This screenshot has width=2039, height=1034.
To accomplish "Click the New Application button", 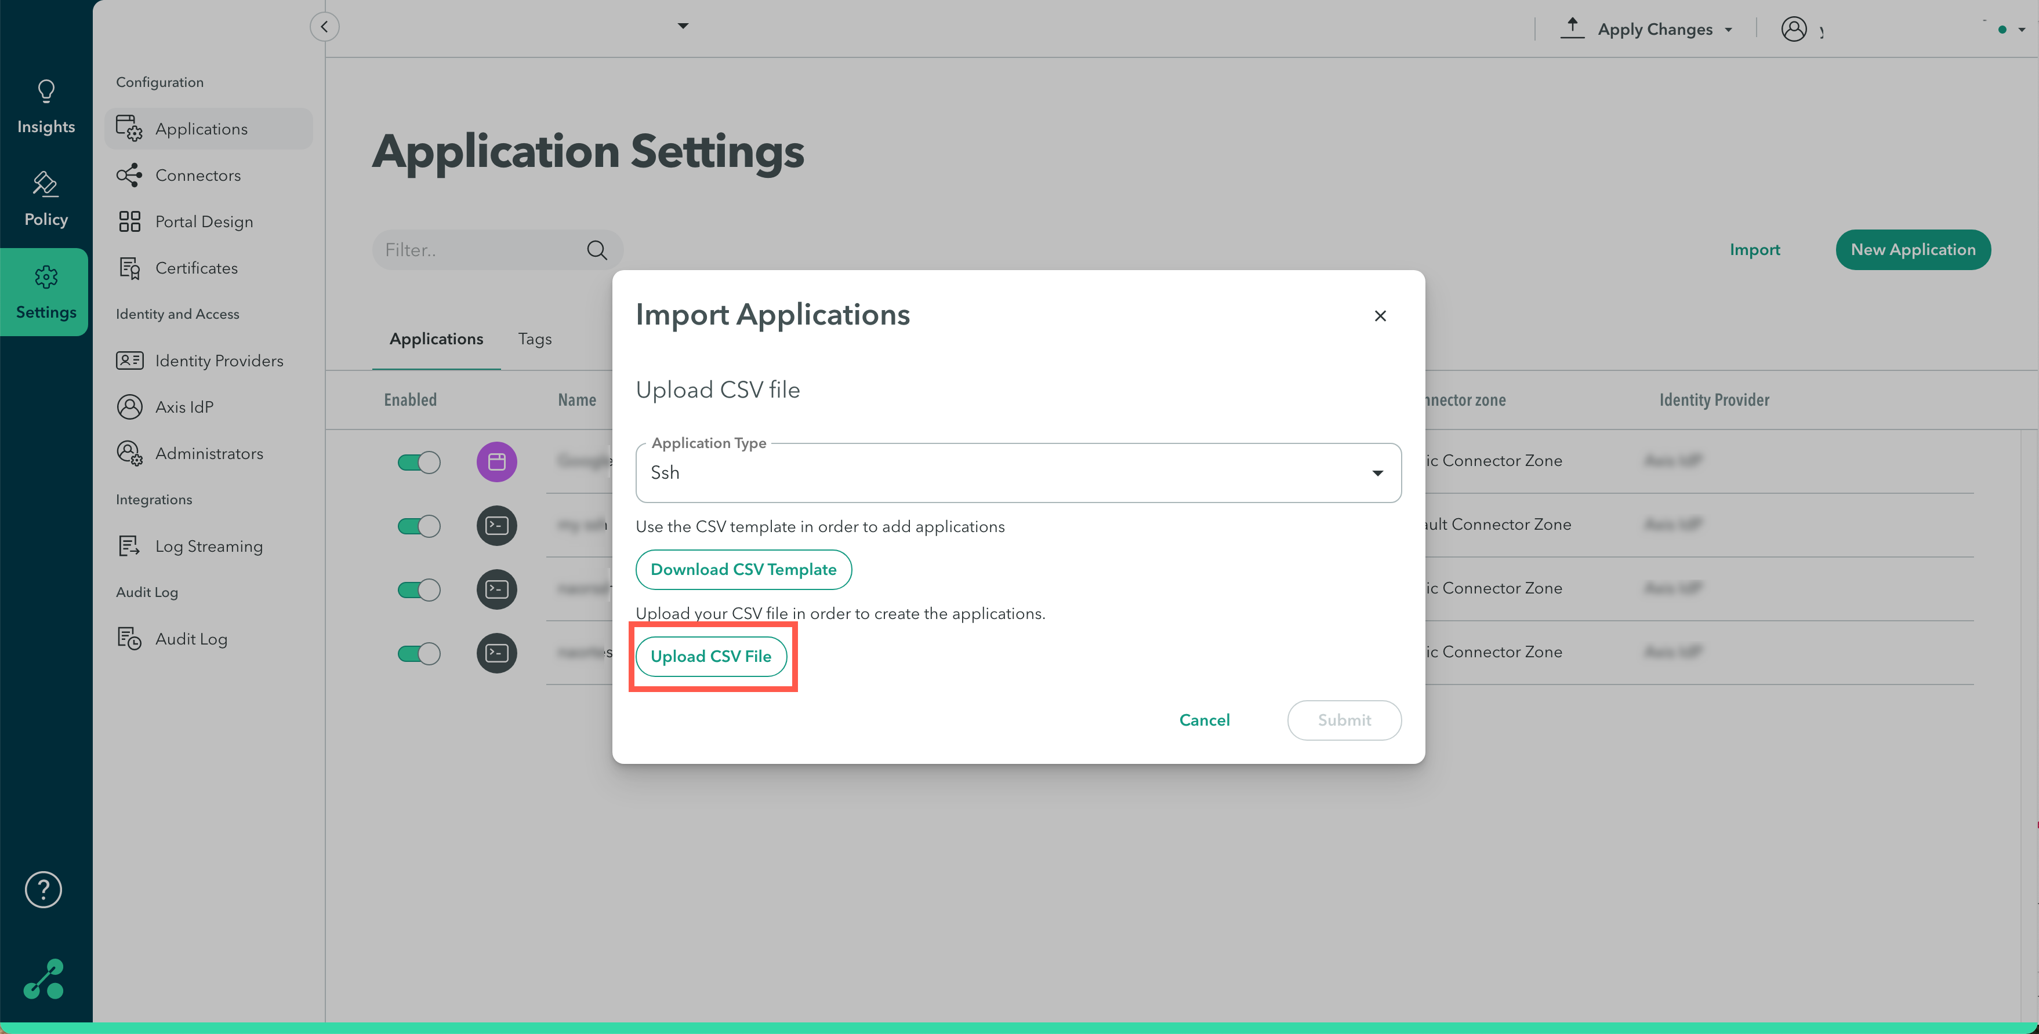I will tap(1913, 250).
